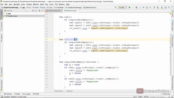174x98 pixels.
Task: Open the Build tool window at bottom
Action: (x=17, y=94)
